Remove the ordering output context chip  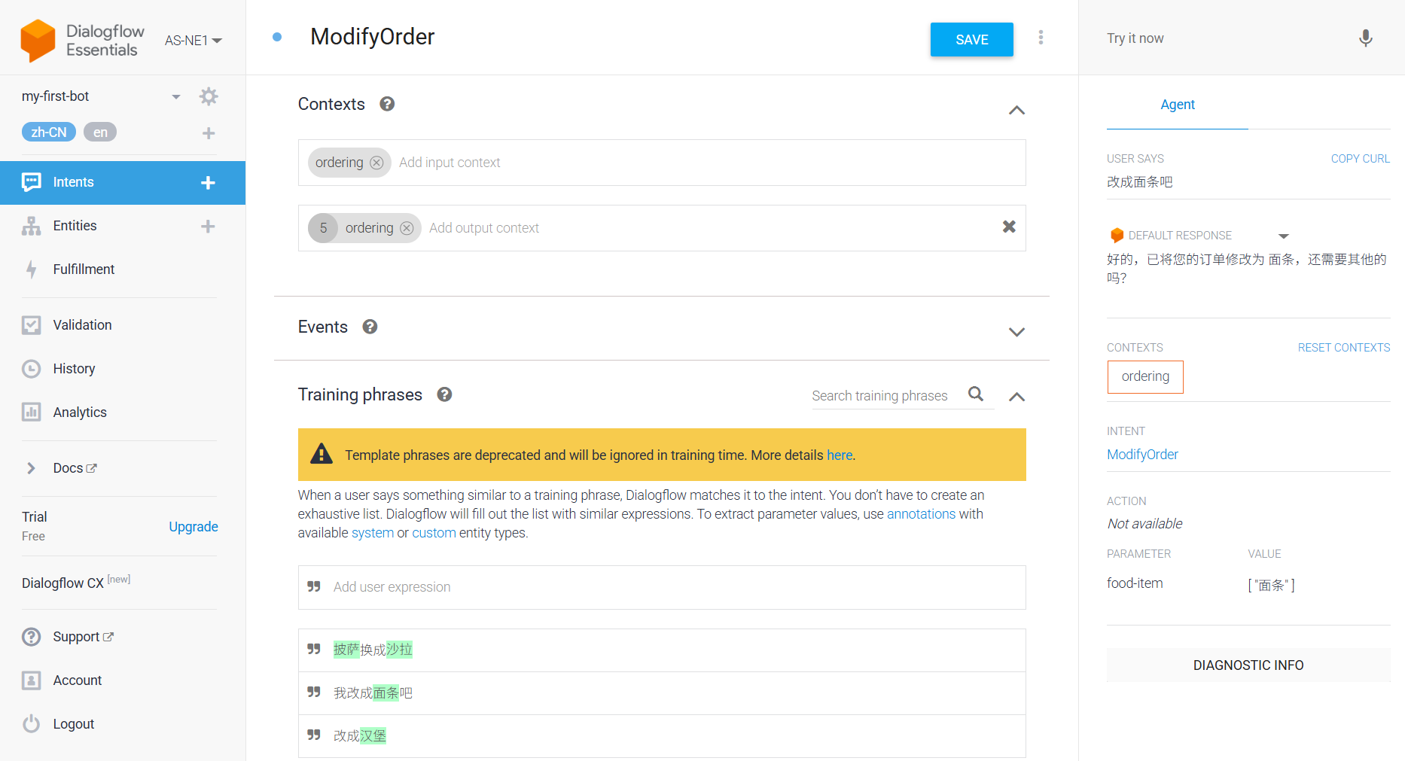(x=407, y=228)
